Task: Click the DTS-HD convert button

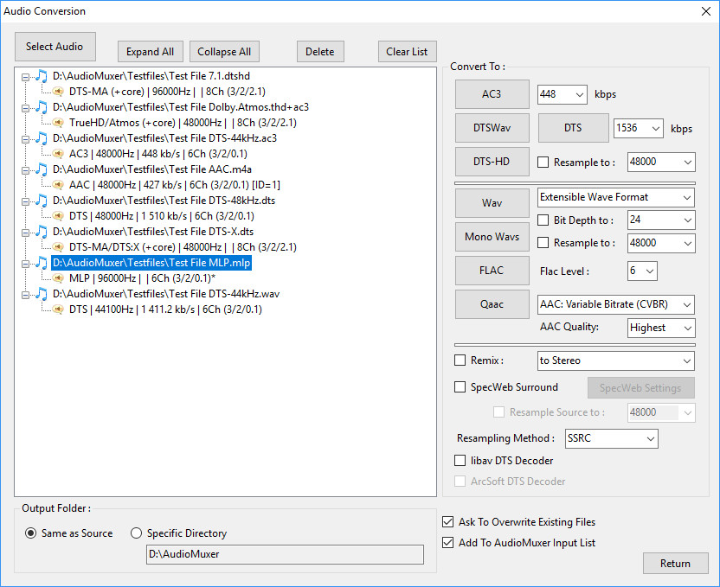Action: point(492,162)
